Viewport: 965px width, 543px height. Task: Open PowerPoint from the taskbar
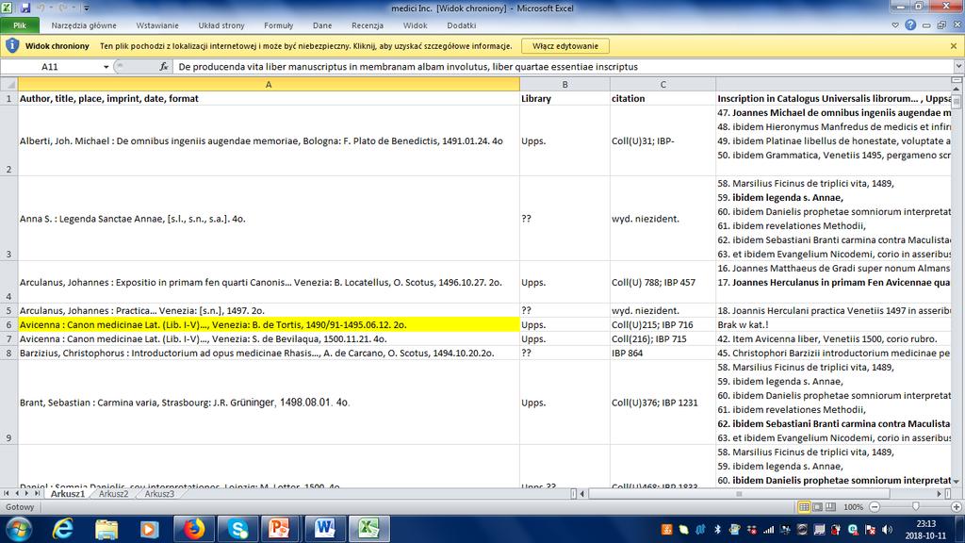coord(281,529)
